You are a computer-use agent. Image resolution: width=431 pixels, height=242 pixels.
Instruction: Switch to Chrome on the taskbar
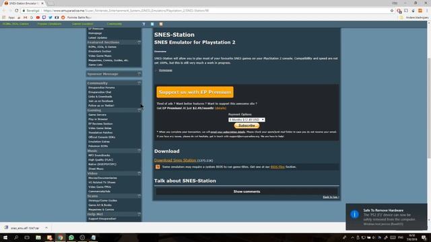(x=60, y=237)
